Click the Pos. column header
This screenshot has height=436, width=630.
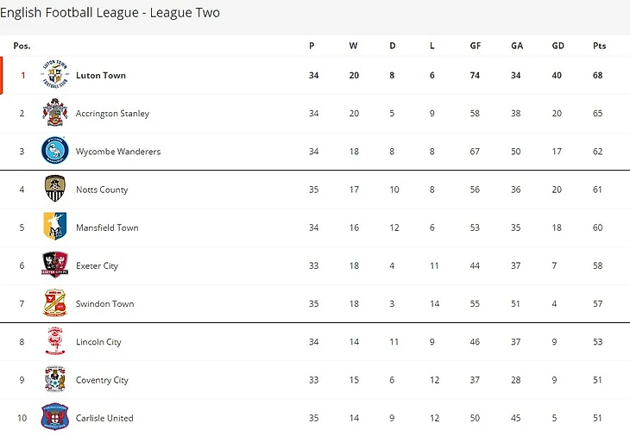[x=22, y=46]
